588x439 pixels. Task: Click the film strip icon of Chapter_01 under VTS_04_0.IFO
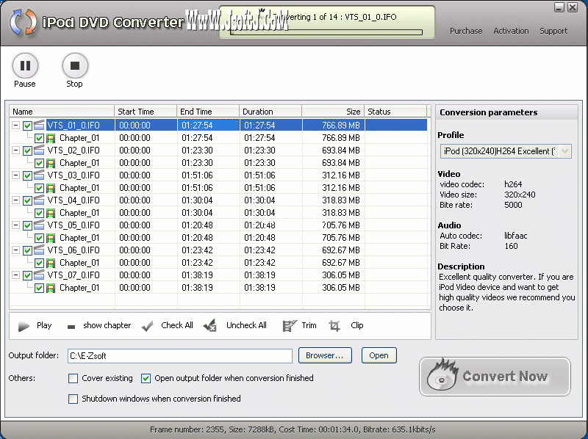(x=51, y=213)
